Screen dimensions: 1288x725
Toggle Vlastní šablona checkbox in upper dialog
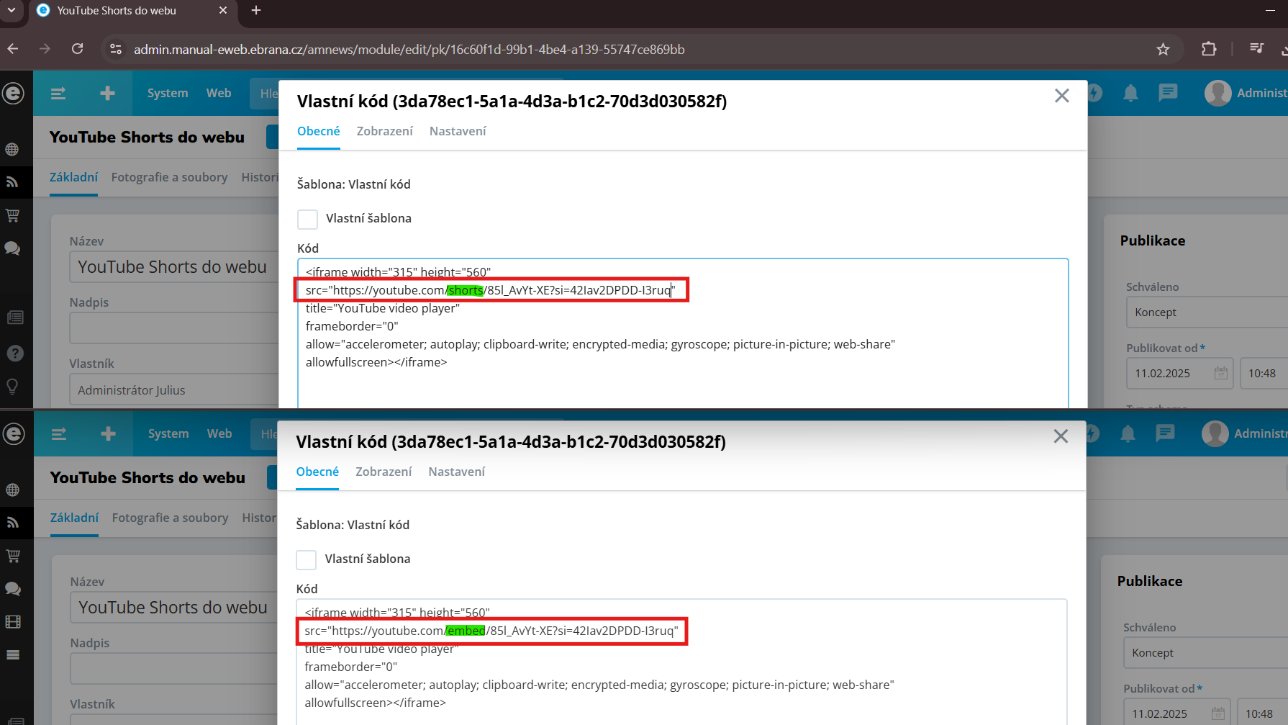pyautogui.click(x=308, y=219)
